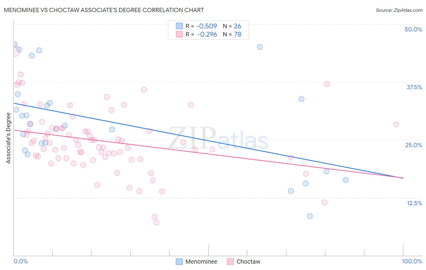Select the 12.5% y-axis label
Viewport: 426px width, 270px height.
coord(414,203)
